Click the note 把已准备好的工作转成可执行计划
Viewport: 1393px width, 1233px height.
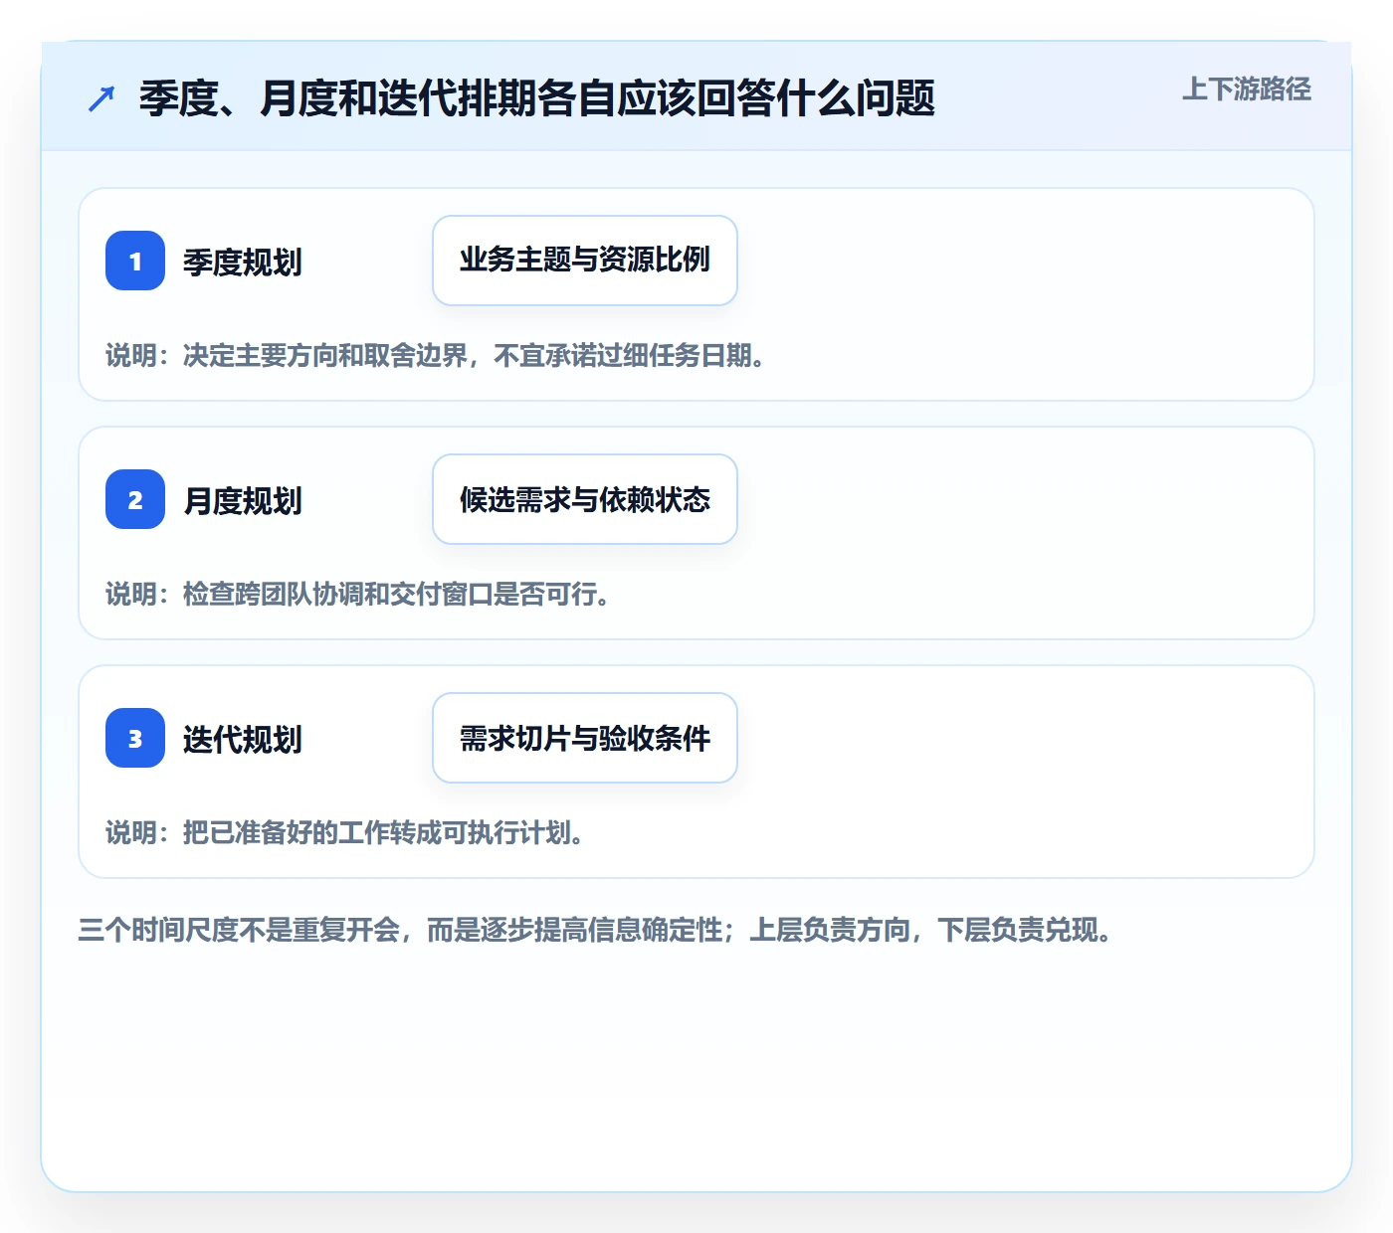click(x=384, y=833)
